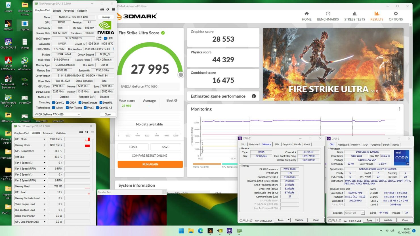This screenshot has width=420, height=236.
Task: Open the Windows Start menu
Action: click(x=181, y=231)
